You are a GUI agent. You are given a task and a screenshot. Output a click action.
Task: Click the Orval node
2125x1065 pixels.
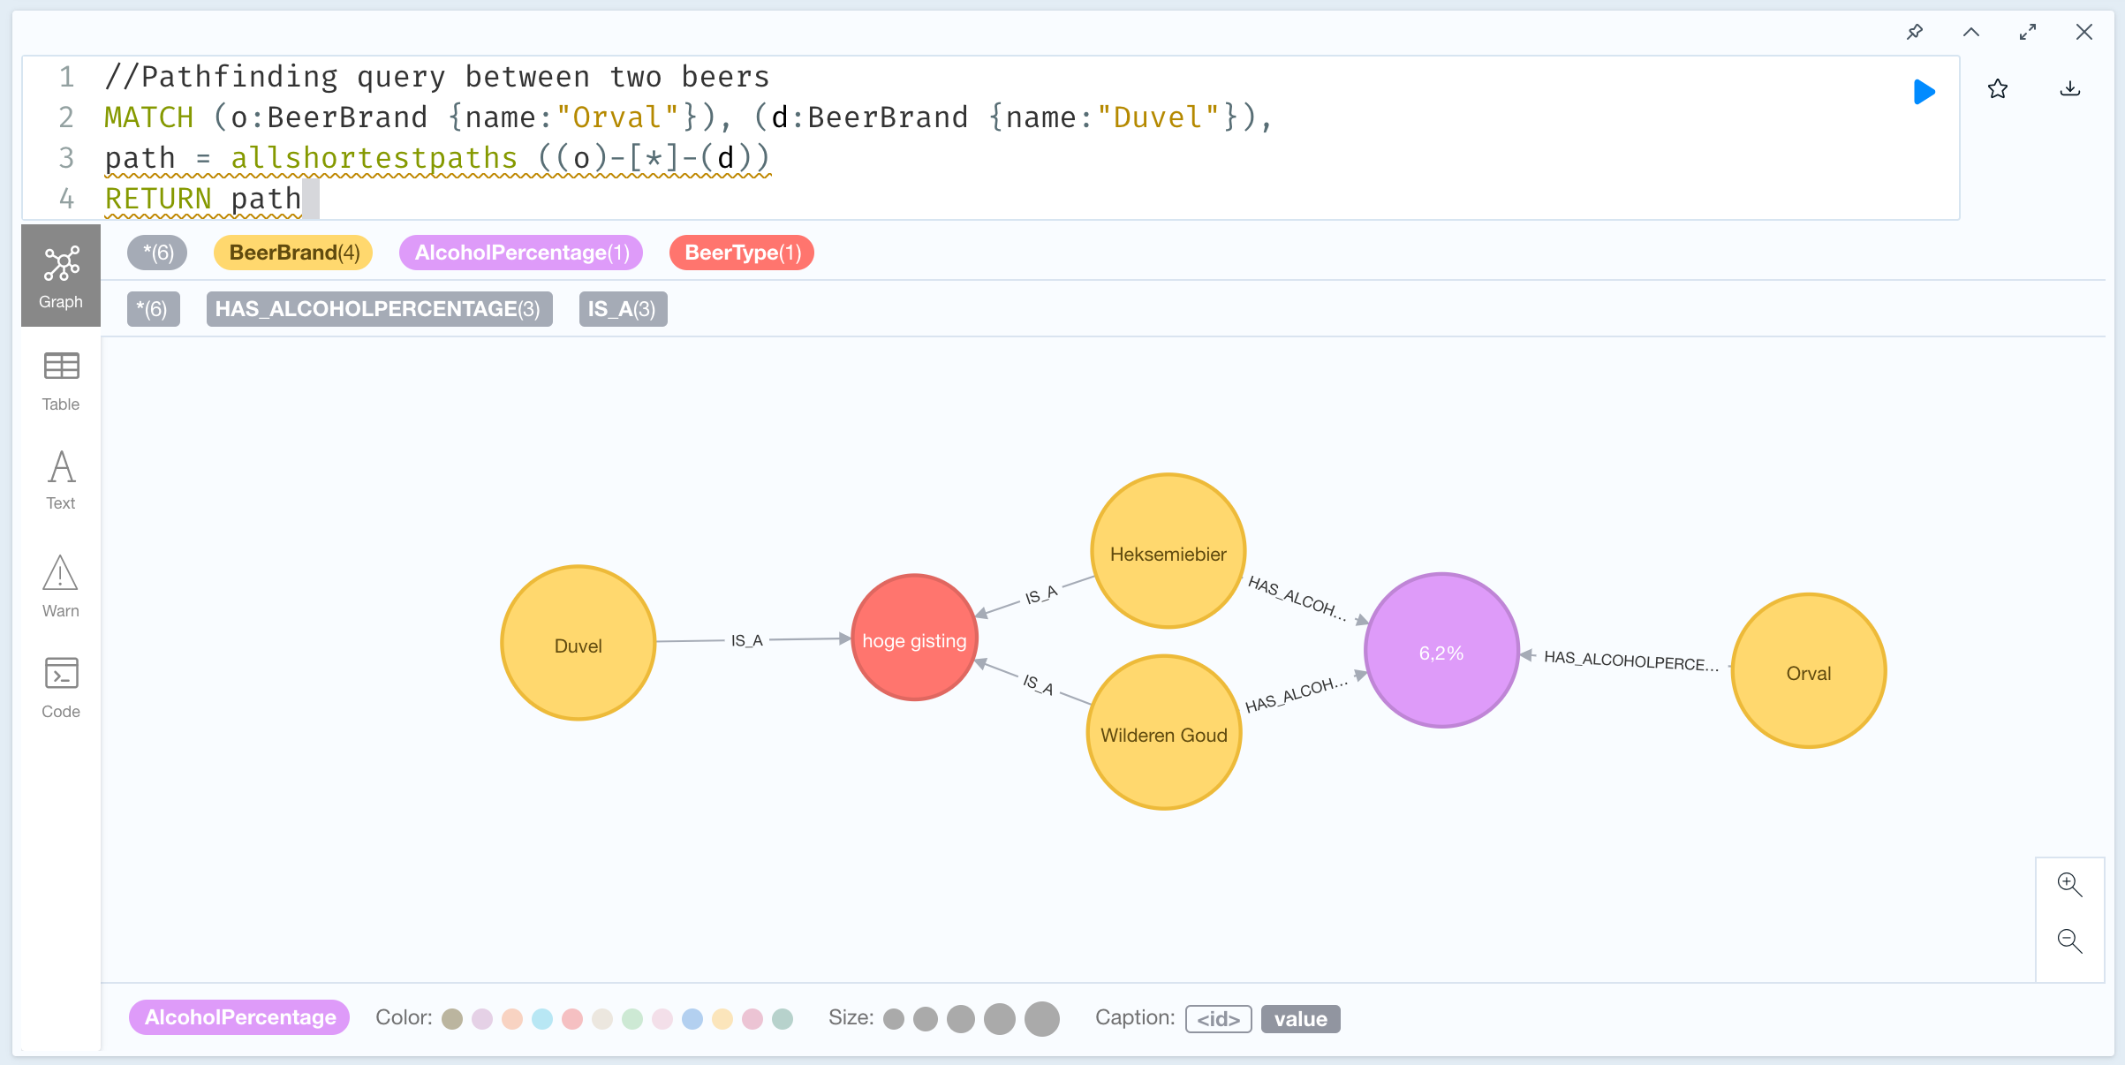click(x=1809, y=671)
